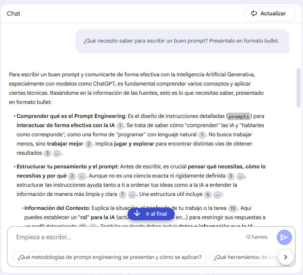Jump down with the Ir al final button
Screen dimensions: 303x275
pyautogui.click(x=151, y=214)
